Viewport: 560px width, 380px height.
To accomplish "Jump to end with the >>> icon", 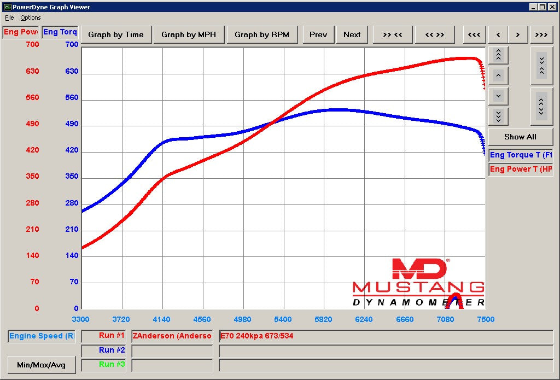I will click(541, 34).
